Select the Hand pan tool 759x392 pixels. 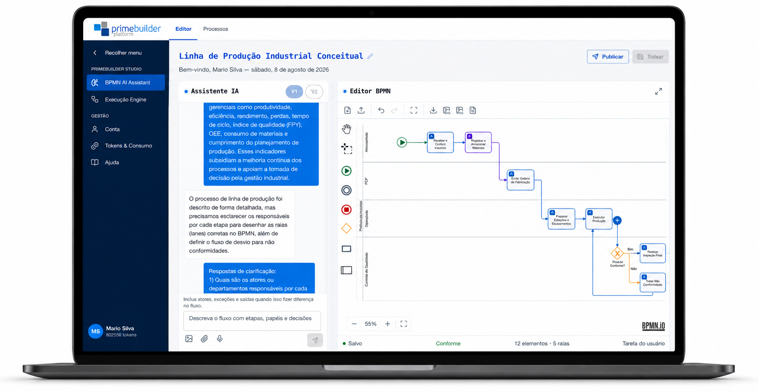coord(346,129)
